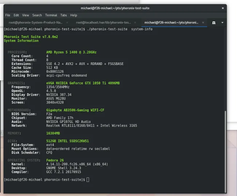The width and height of the screenshot is (237, 196).
Task: Click the new tab icon
Action: tap(214, 23)
